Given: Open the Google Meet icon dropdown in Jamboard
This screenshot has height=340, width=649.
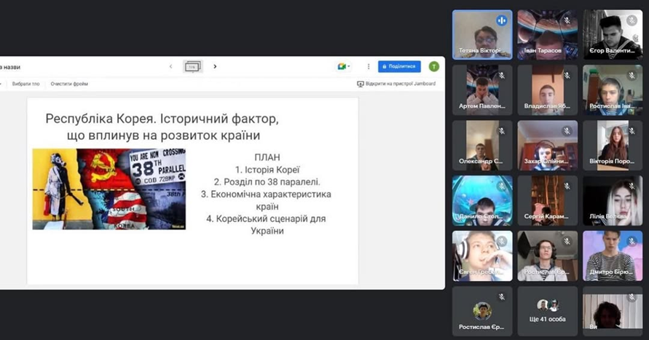Looking at the screenshot, I should (x=344, y=66).
